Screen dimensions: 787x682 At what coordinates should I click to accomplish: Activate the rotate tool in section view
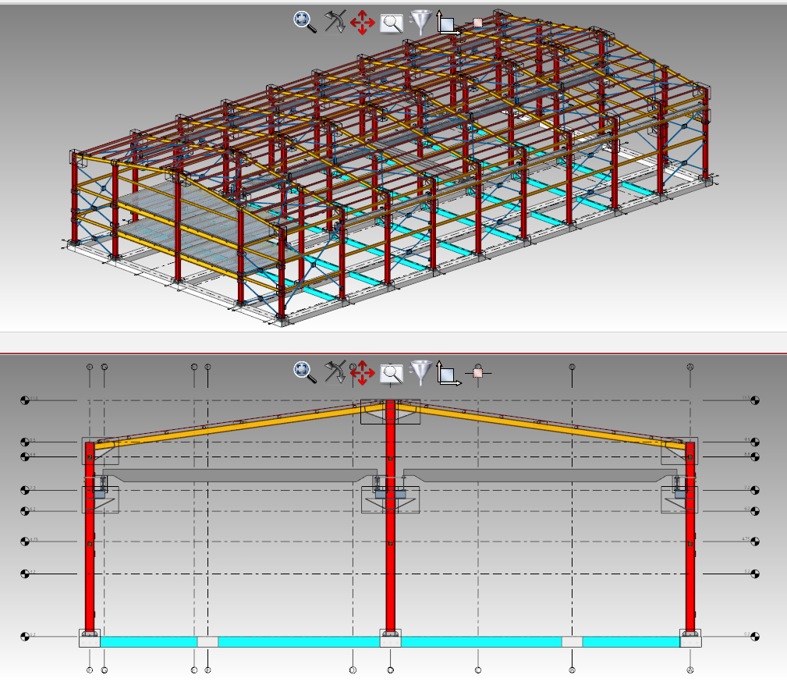click(x=335, y=372)
